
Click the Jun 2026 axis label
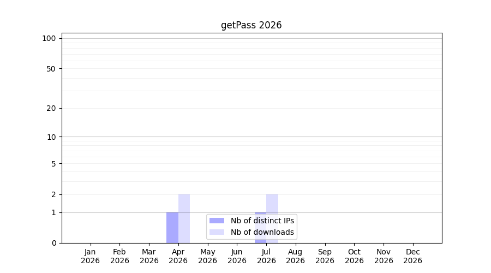(x=237, y=256)
